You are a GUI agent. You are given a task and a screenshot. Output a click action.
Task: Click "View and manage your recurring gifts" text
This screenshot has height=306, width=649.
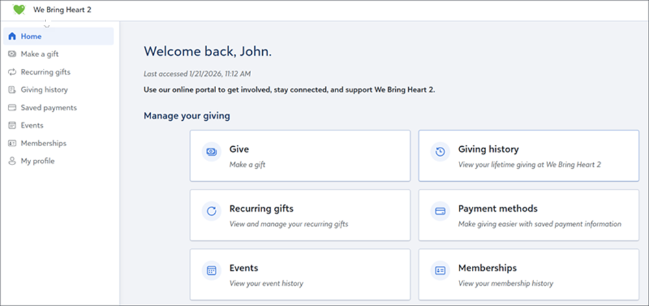289,224
